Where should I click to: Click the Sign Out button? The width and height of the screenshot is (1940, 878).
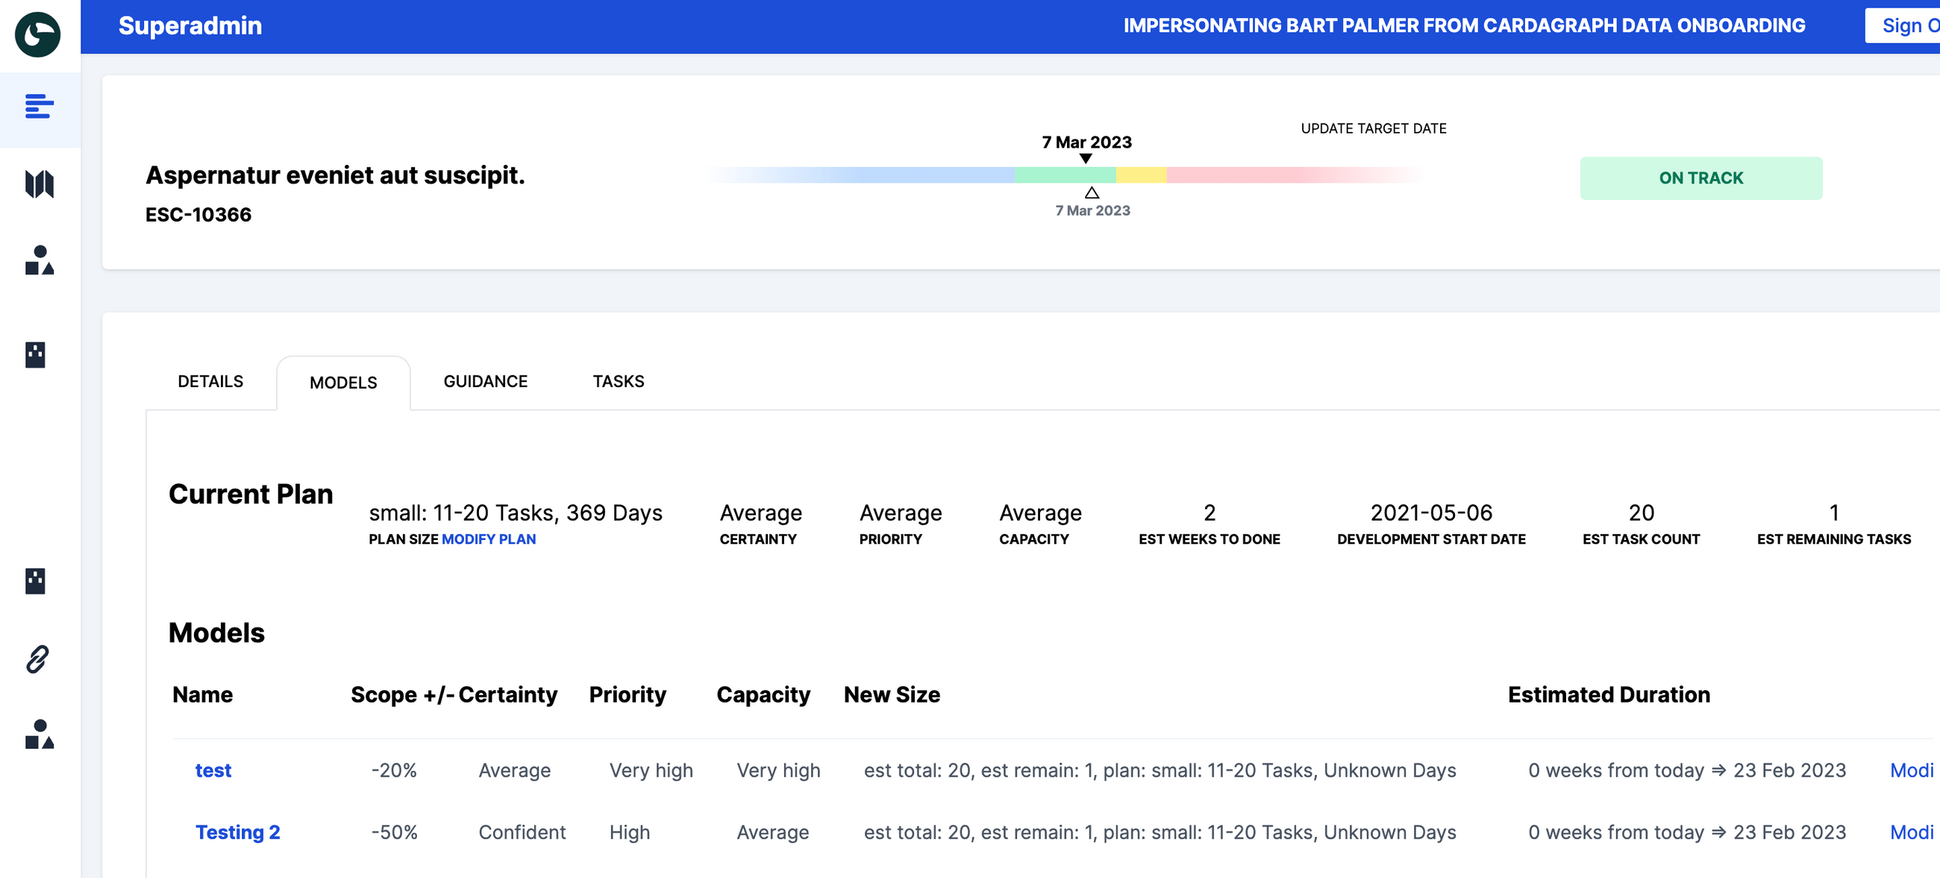pyautogui.click(x=1906, y=25)
